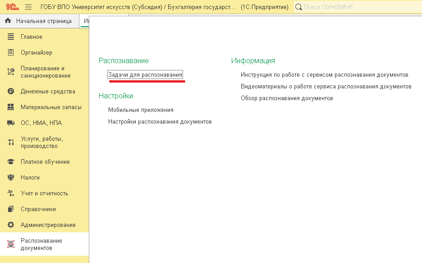The image size is (422, 263).
Task: Open Задачи для распознавания link
Action: pos(145,75)
